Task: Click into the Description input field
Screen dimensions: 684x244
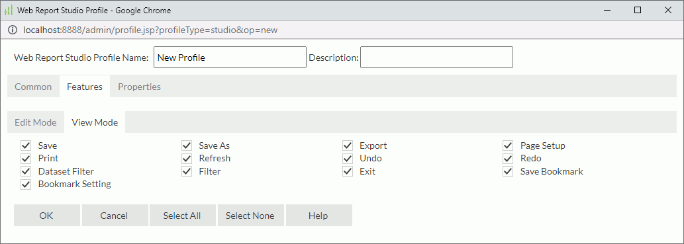Action: [x=436, y=58]
